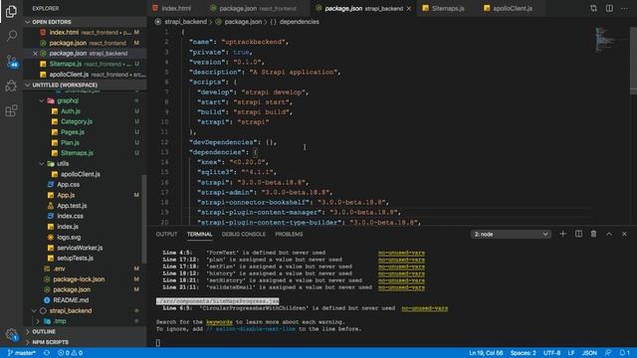Screen dimensions: 637x358
Task: Change language mode via JSON status item
Action: [589, 353]
